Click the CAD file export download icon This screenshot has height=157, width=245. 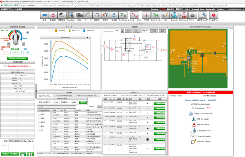[x=194, y=119]
